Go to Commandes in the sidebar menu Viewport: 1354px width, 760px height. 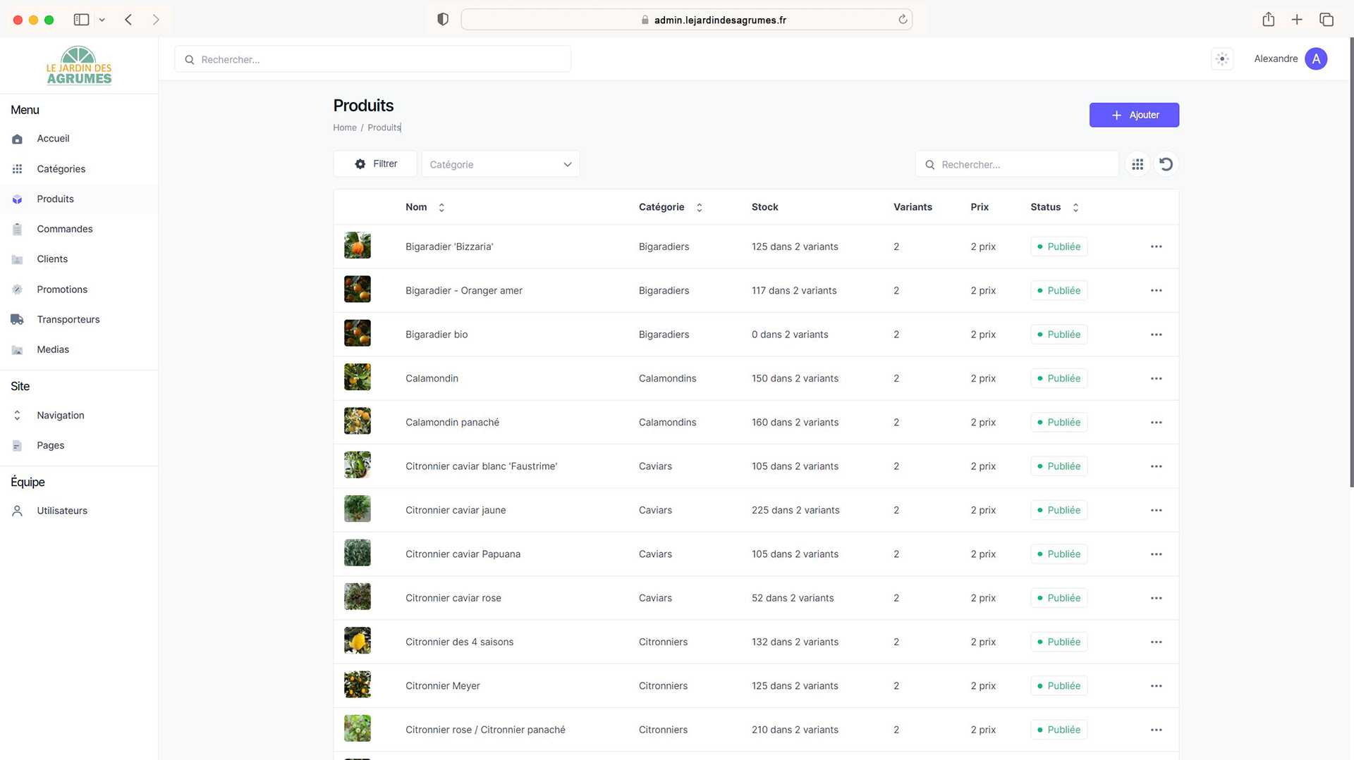coord(65,229)
